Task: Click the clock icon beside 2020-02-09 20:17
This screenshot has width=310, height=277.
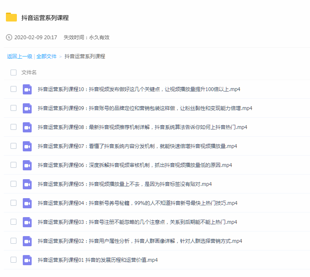Action: click(9, 38)
